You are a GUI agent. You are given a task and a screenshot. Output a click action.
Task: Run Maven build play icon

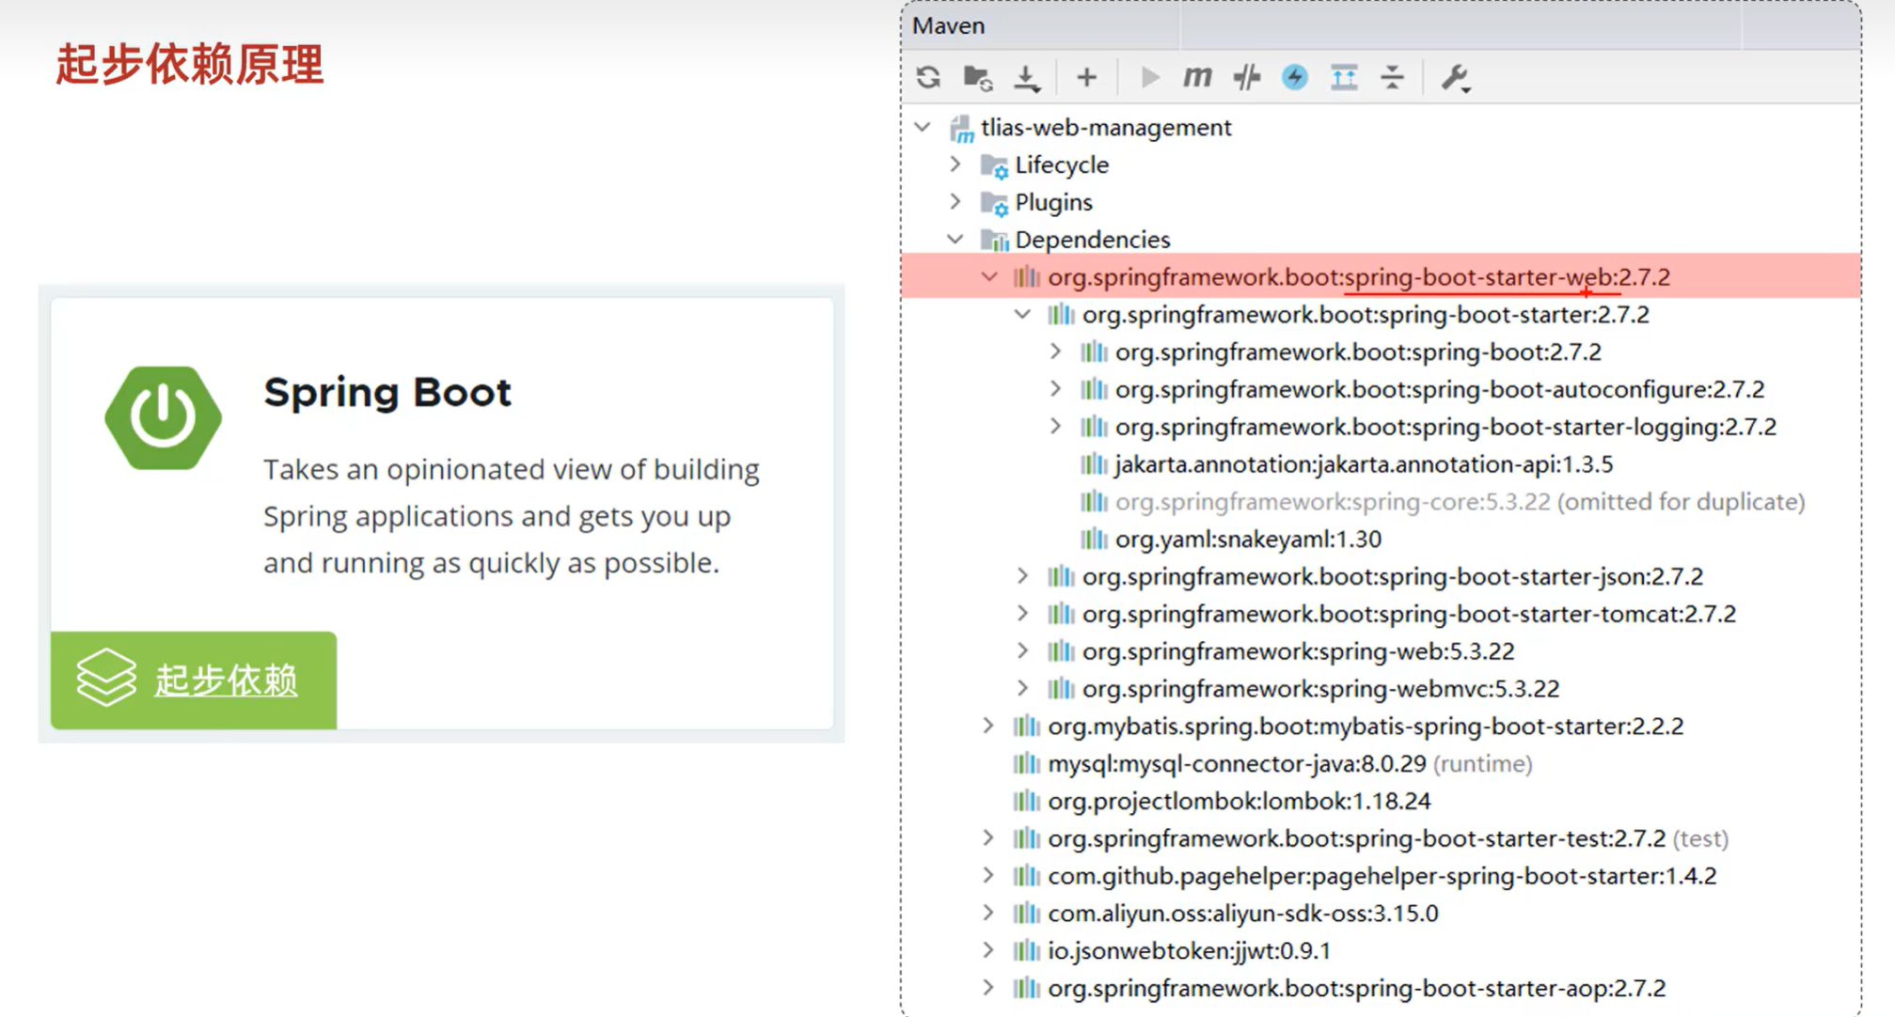(x=1149, y=77)
